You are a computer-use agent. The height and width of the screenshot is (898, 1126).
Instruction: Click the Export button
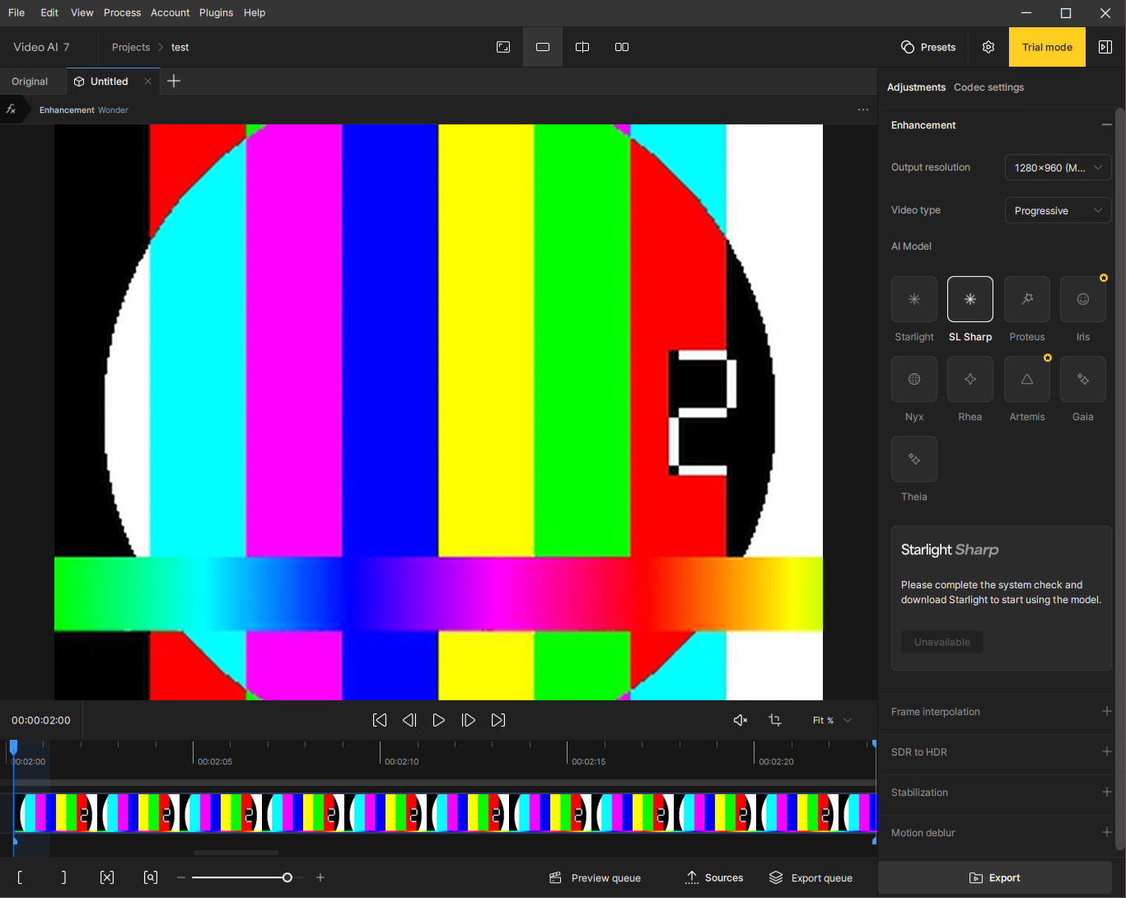click(x=995, y=878)
